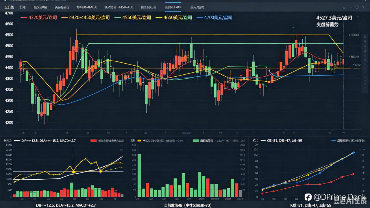Open the tab reading 4450-45/450
Viewport: 370px width, 208px height.
pos(87,7)
